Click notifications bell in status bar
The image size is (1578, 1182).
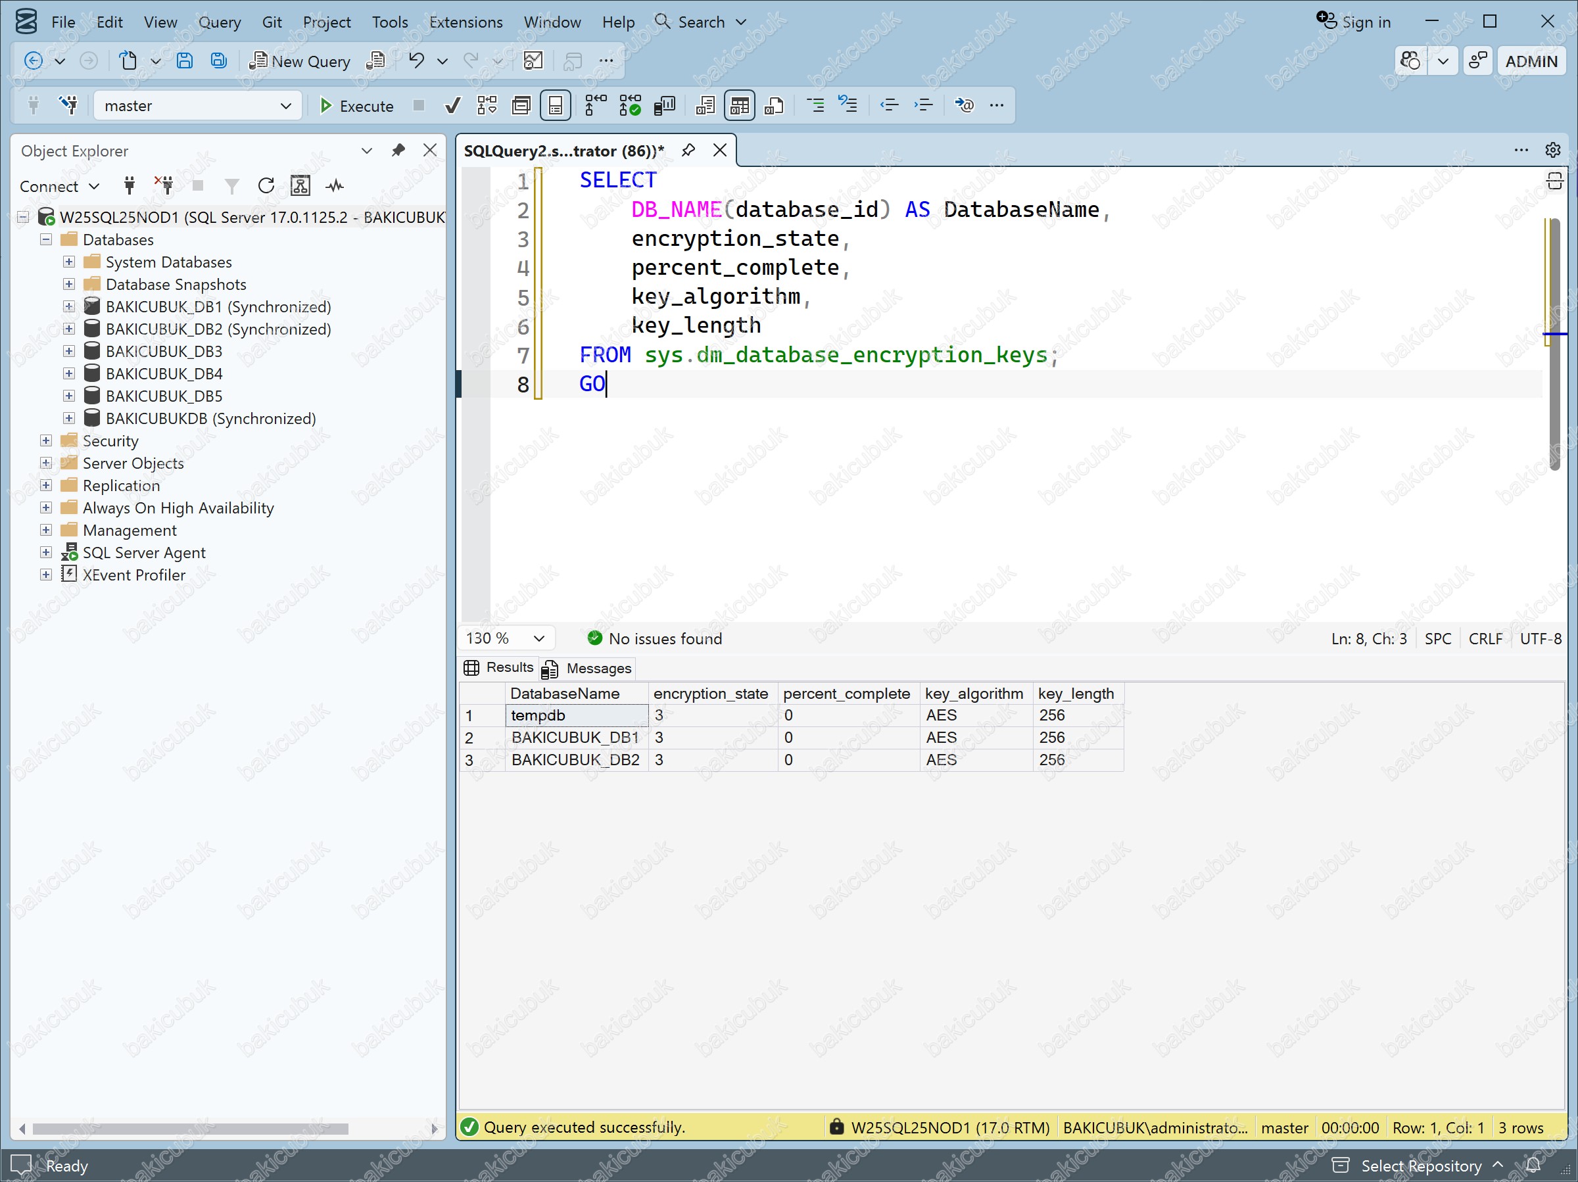click(1533, 1166)
